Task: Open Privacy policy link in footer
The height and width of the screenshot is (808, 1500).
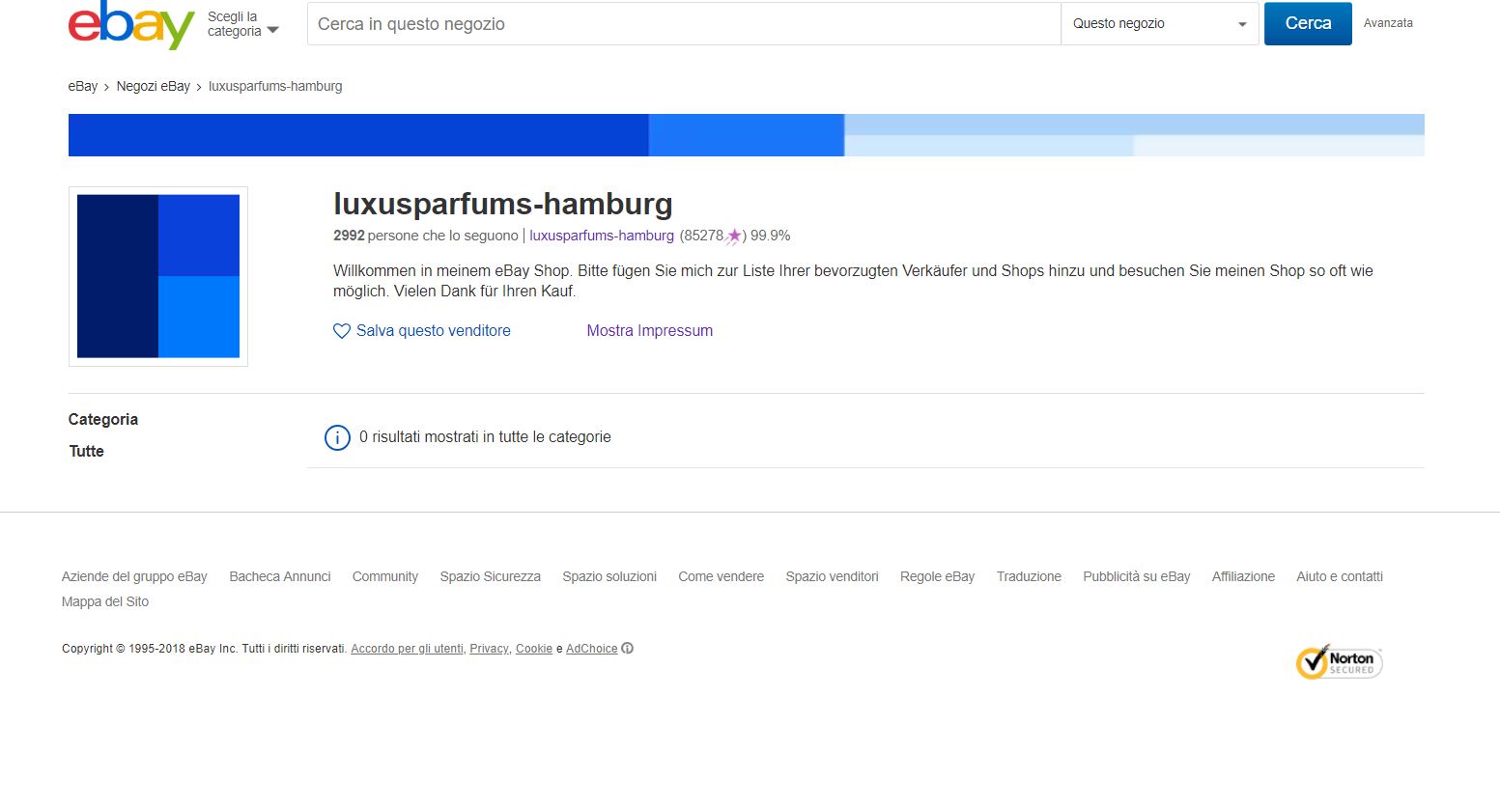Action: click(x=489, y=649)
